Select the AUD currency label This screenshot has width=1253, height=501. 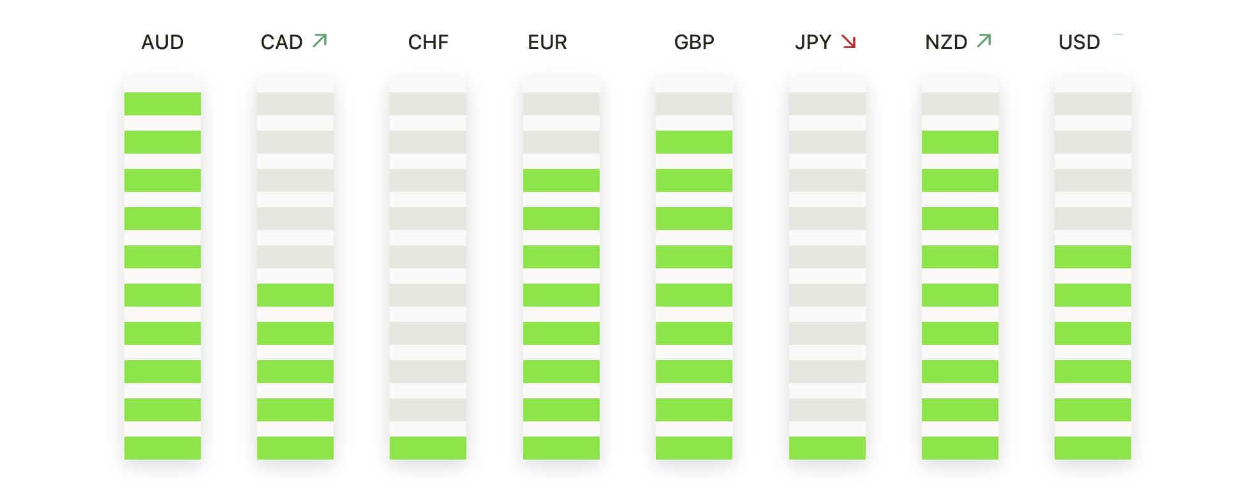[x=163, y=42]
